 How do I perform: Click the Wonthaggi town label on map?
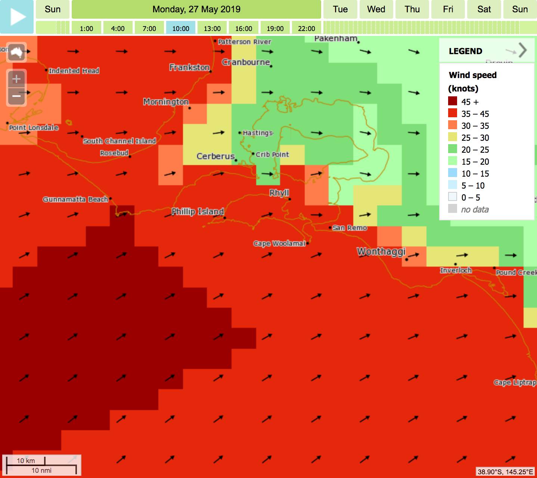[x=381, y=252]
